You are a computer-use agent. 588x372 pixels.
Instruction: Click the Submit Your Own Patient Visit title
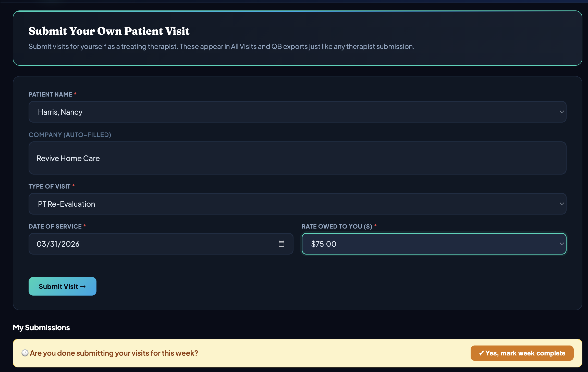109,31
